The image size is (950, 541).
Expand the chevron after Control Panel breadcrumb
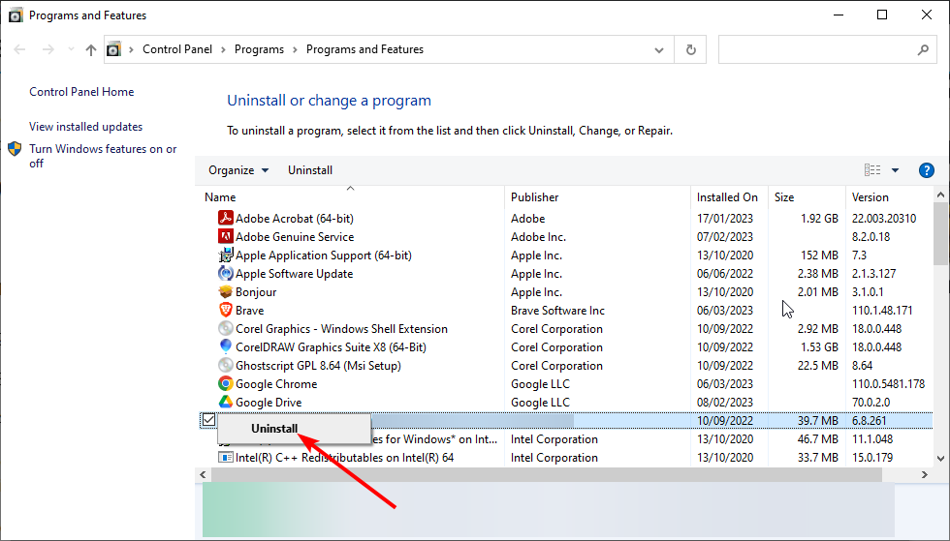pos(223,49)
